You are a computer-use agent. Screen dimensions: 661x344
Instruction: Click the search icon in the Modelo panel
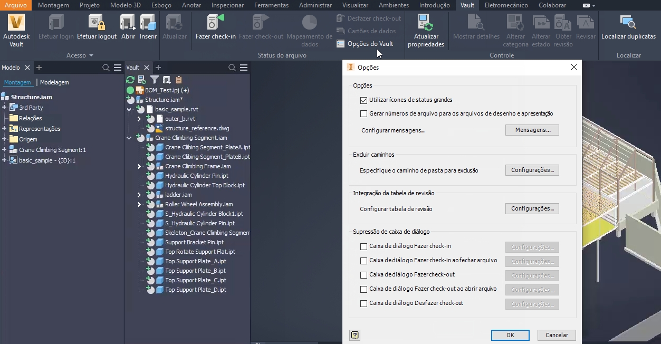[x=106, y=68]
